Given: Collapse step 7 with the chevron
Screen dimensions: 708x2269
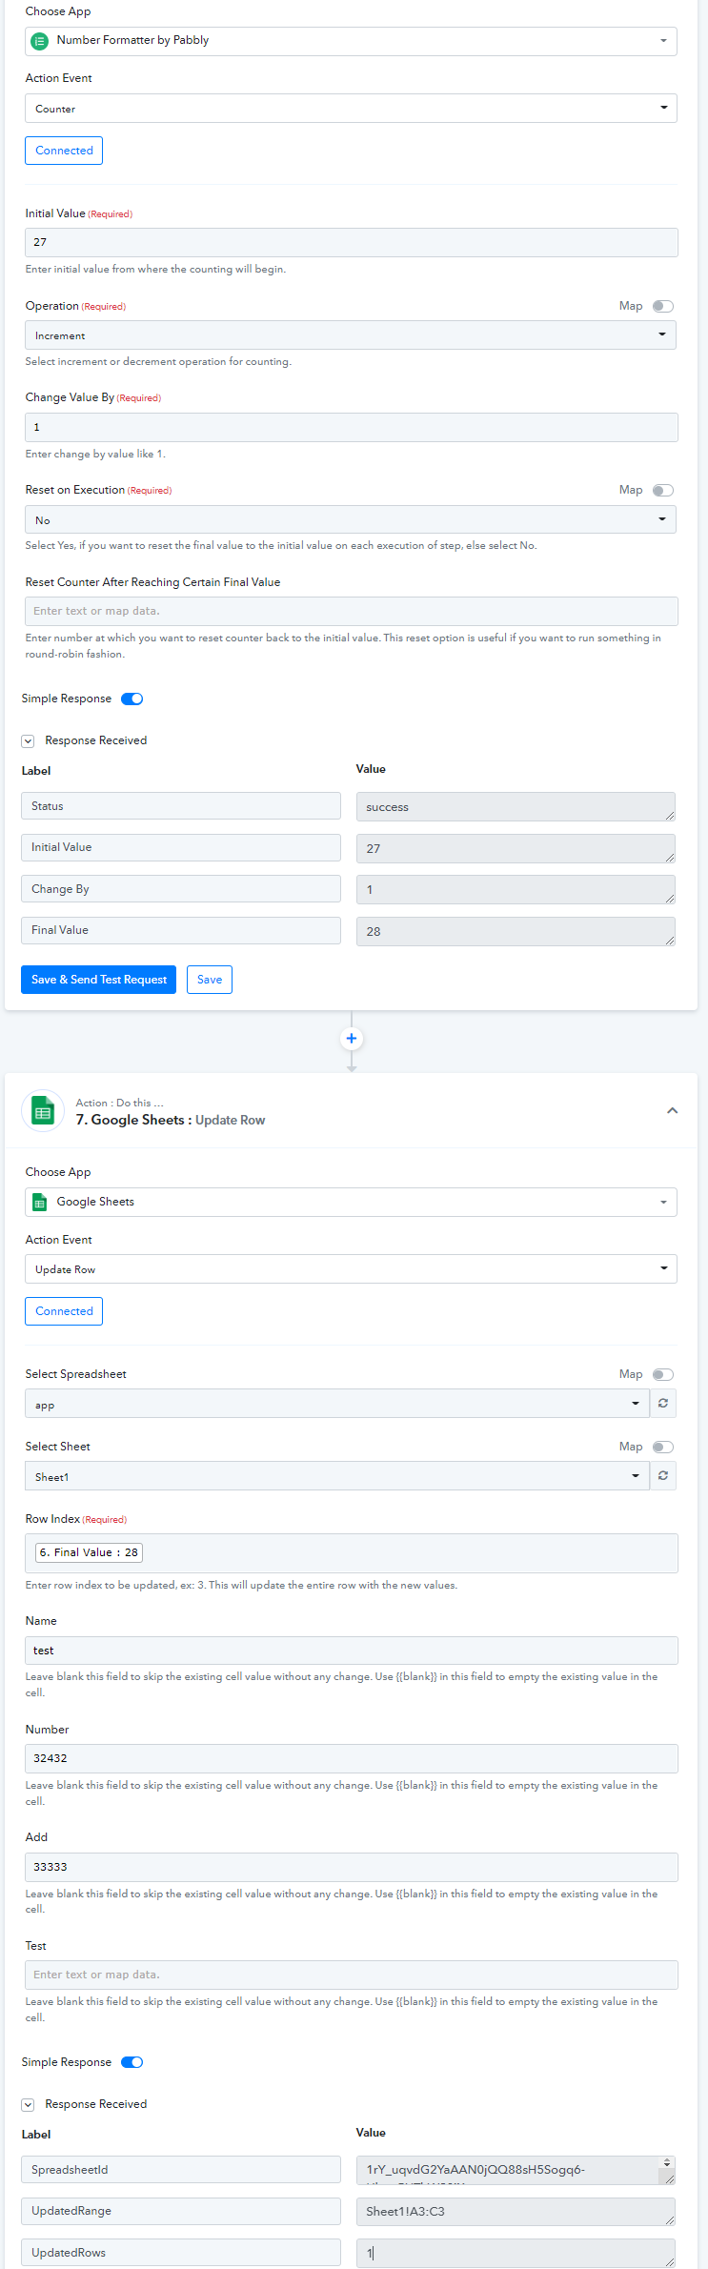Looking at the screenshot, I should pyautogui.click(x=673, y=1111).
